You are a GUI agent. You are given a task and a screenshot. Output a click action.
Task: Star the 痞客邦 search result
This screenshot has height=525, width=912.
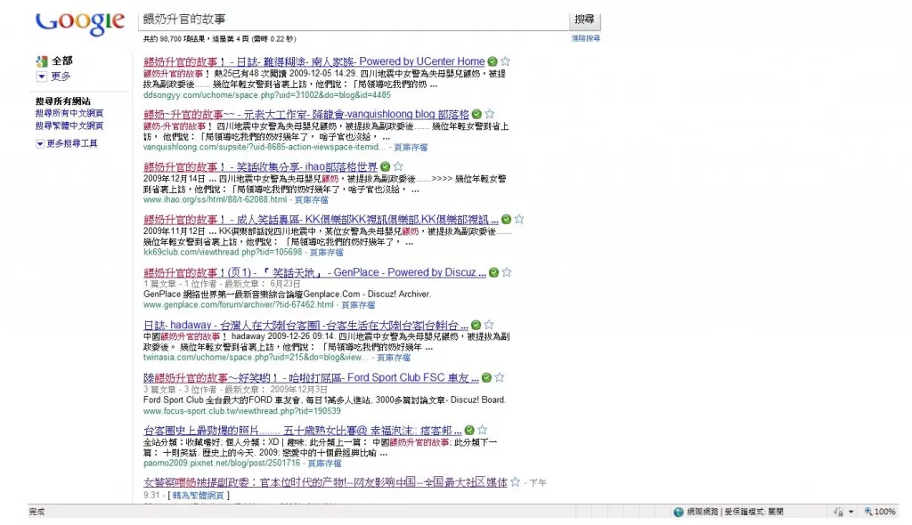(x=483, y=430)
